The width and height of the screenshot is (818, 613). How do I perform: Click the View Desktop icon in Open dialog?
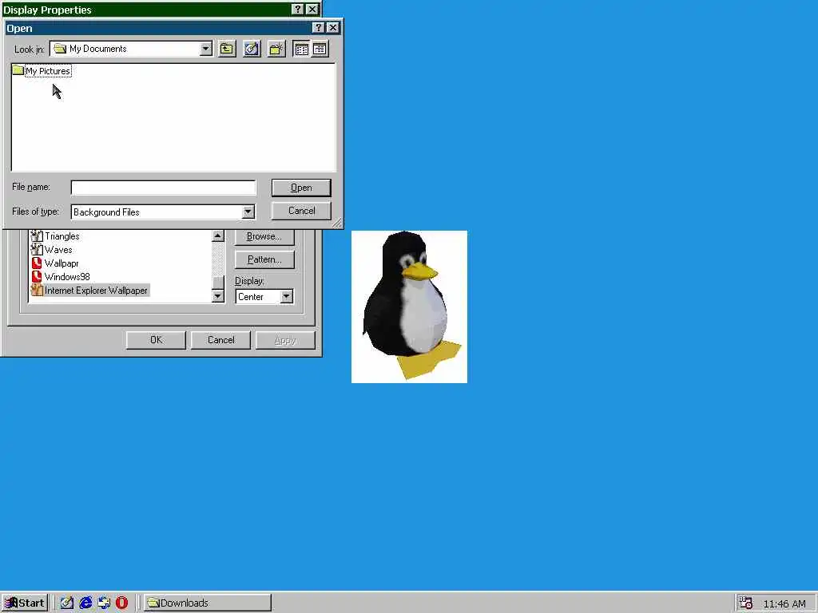click(x=252, y=49)
